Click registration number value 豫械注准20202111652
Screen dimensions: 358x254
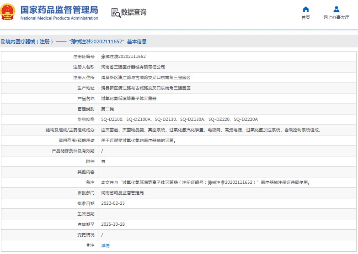click(123, 57)
